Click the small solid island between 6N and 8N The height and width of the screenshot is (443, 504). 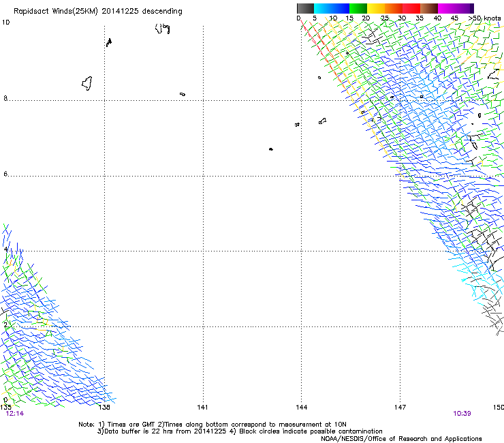pyautogui.click(x=271, y=149)
